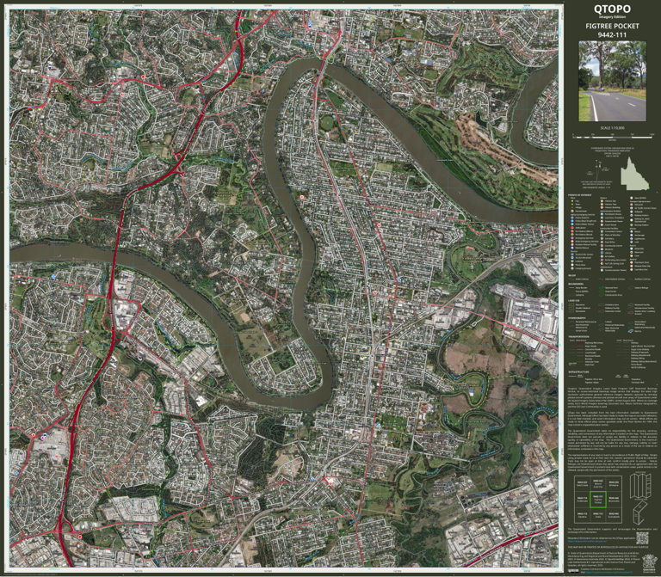Click the FIGTREE POCKET 9442-111 map title
Viewport: 661px width, 577px height.
(611, 31)
